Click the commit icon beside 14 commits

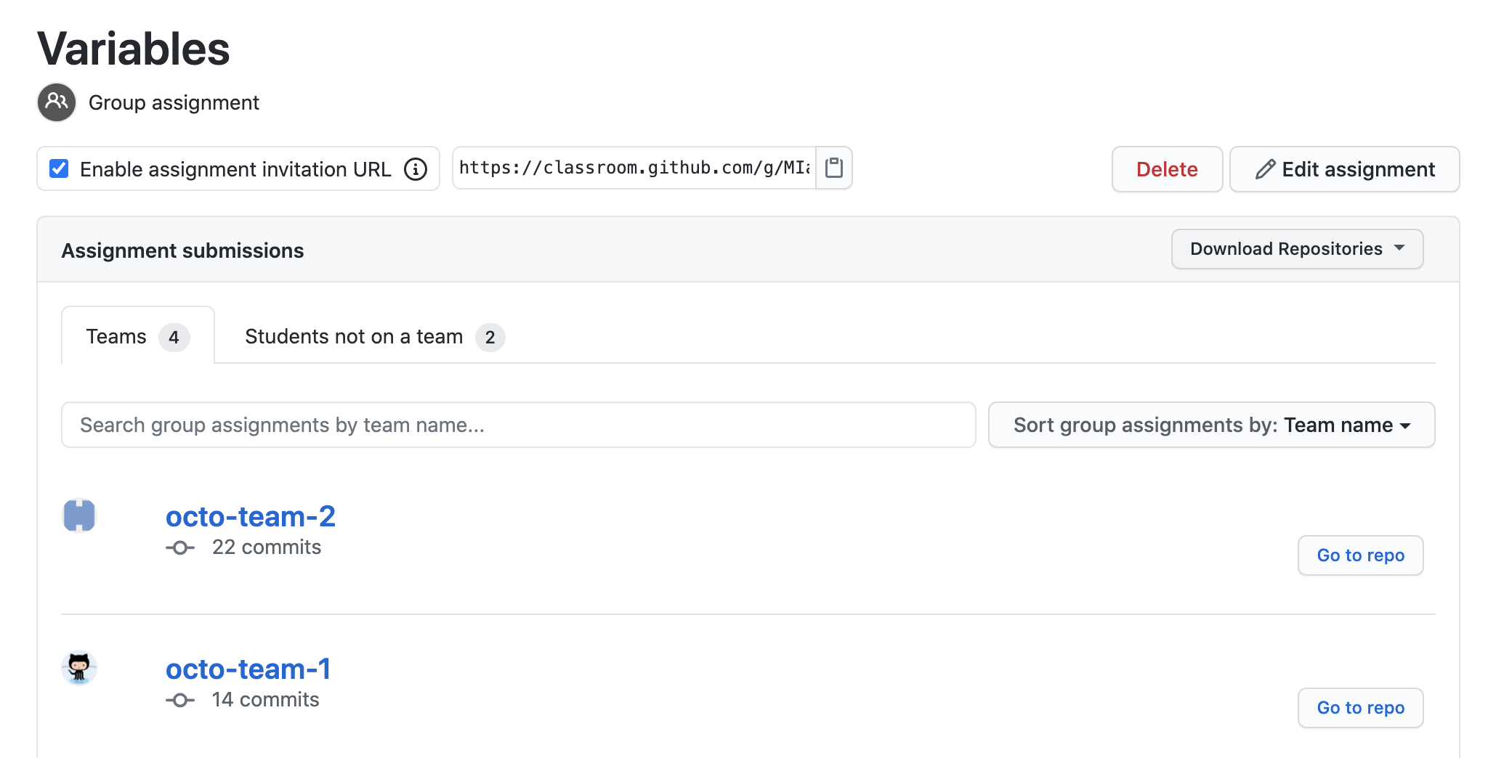180,700
